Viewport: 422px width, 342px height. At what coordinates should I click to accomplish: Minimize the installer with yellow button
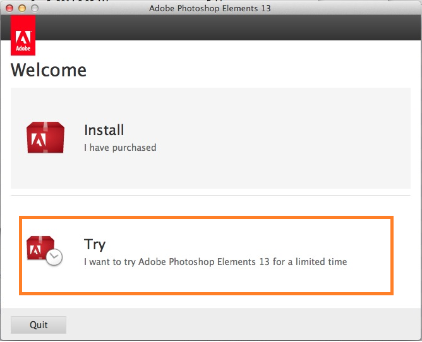(21, 8)
